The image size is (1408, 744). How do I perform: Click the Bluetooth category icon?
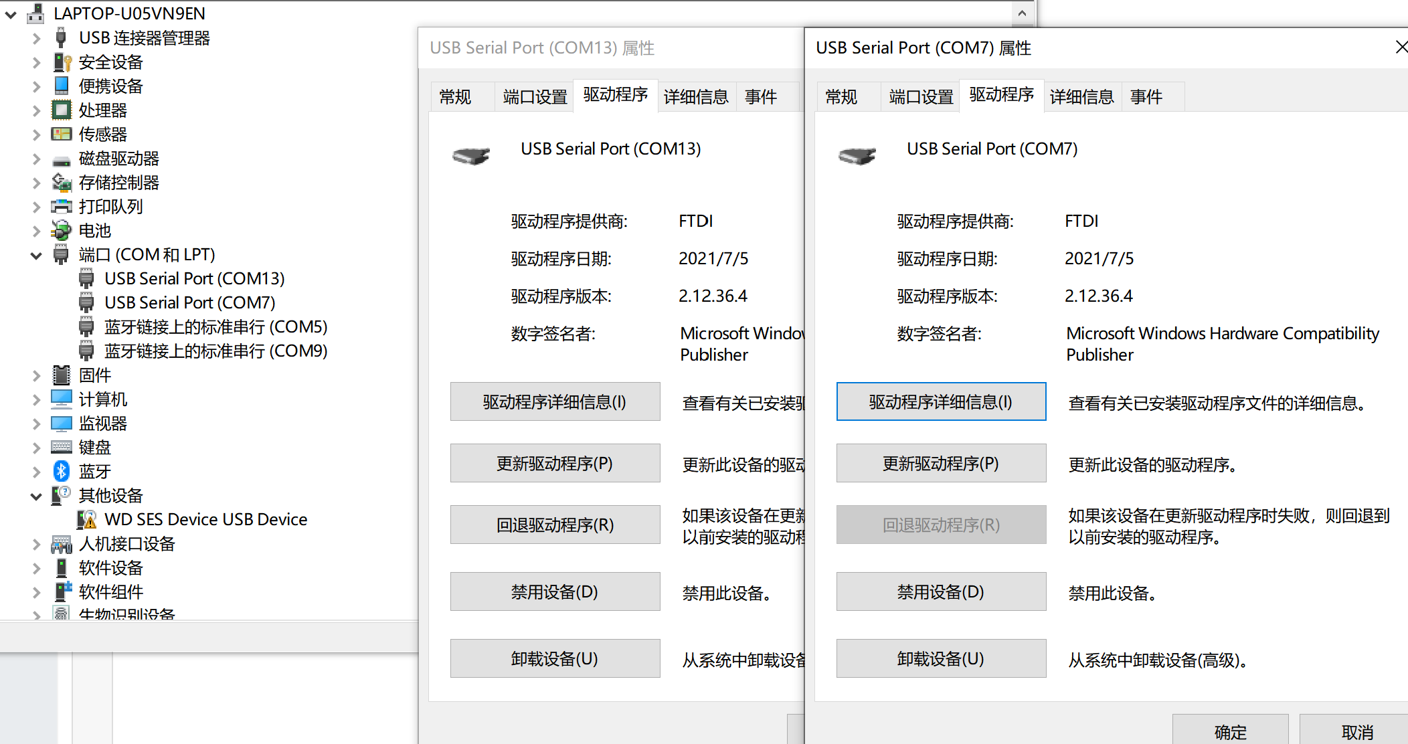click(x=62, y=472)
